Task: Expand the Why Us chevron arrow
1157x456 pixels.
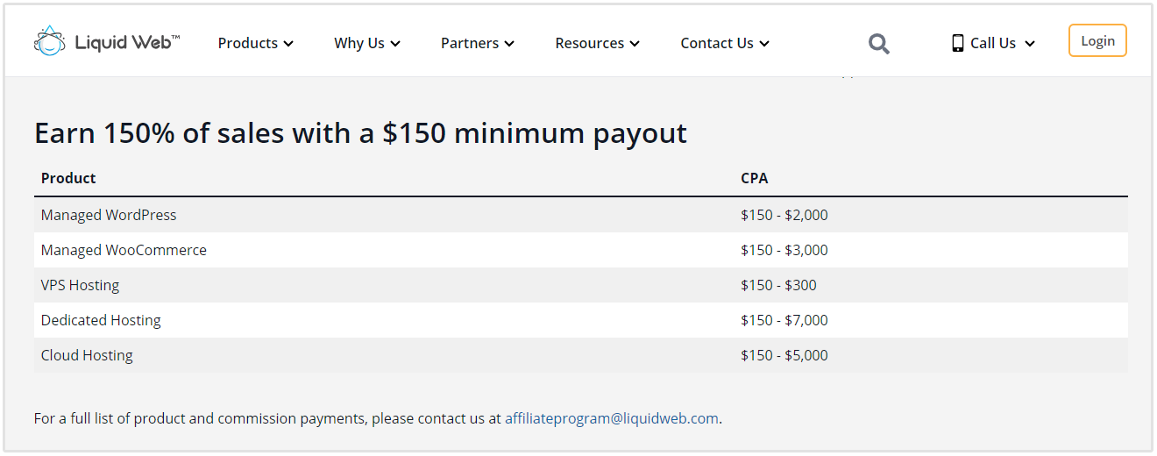Action: pos(395,44)
